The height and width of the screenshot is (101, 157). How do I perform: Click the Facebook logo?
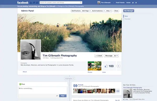coord(23,3)
